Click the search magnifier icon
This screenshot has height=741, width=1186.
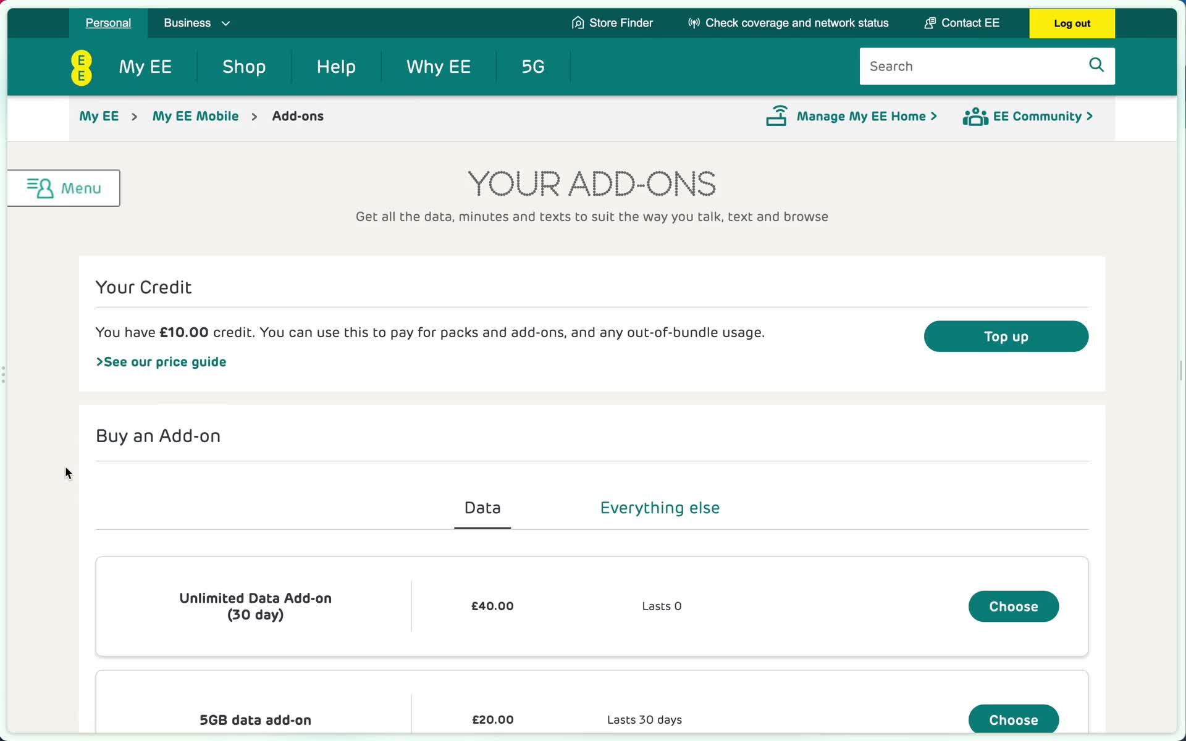point(1096,65)
